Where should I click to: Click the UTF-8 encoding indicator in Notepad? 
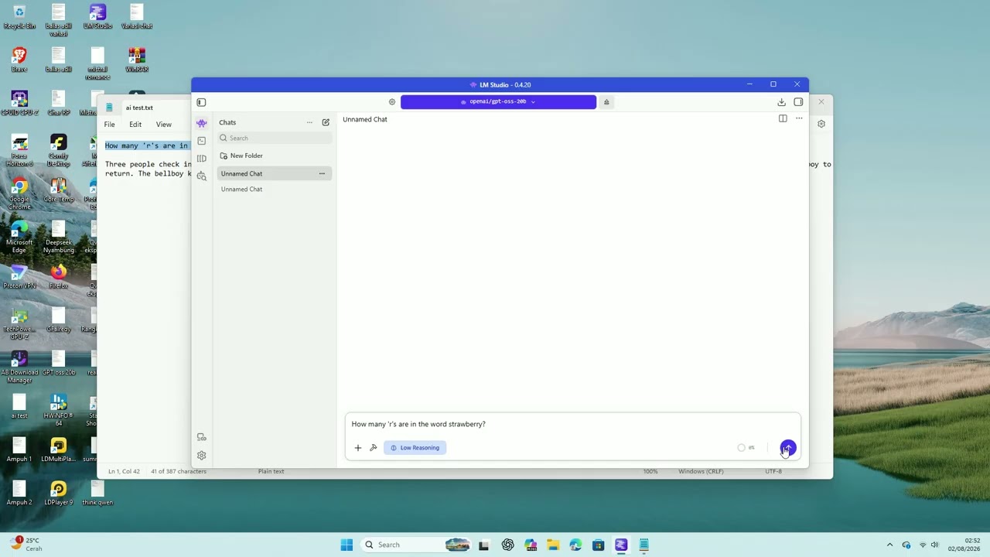773,471
